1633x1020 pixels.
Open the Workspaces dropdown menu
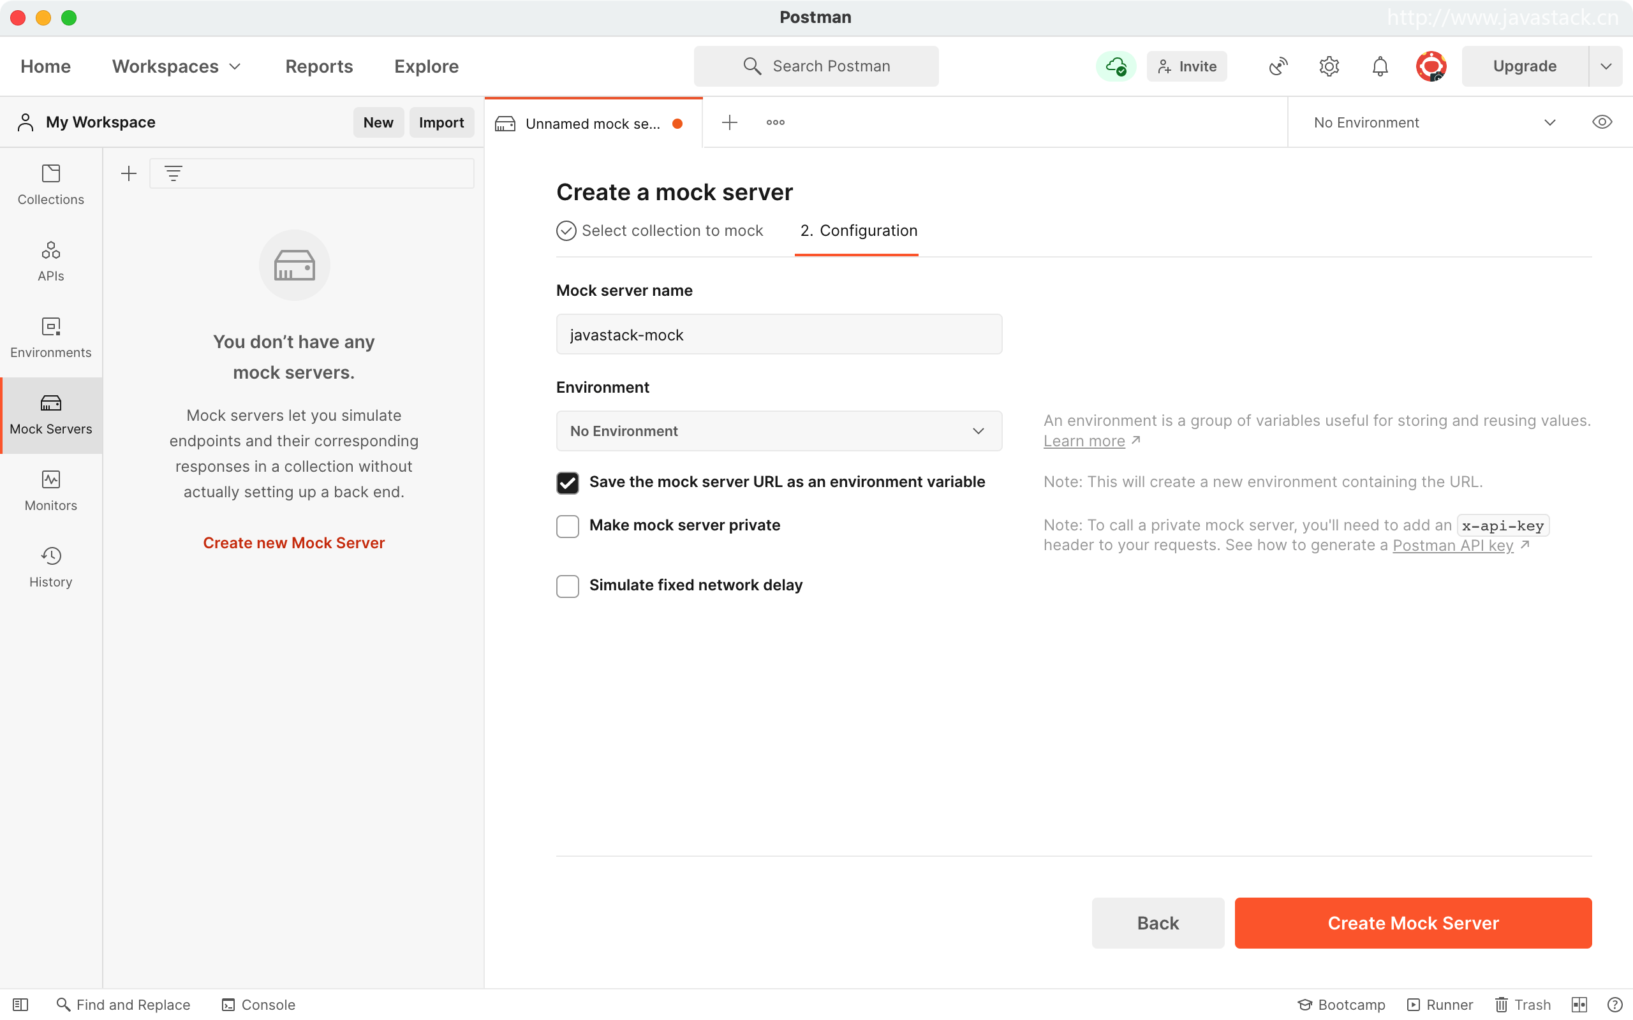pyautogui.click(x=176, y=66)
